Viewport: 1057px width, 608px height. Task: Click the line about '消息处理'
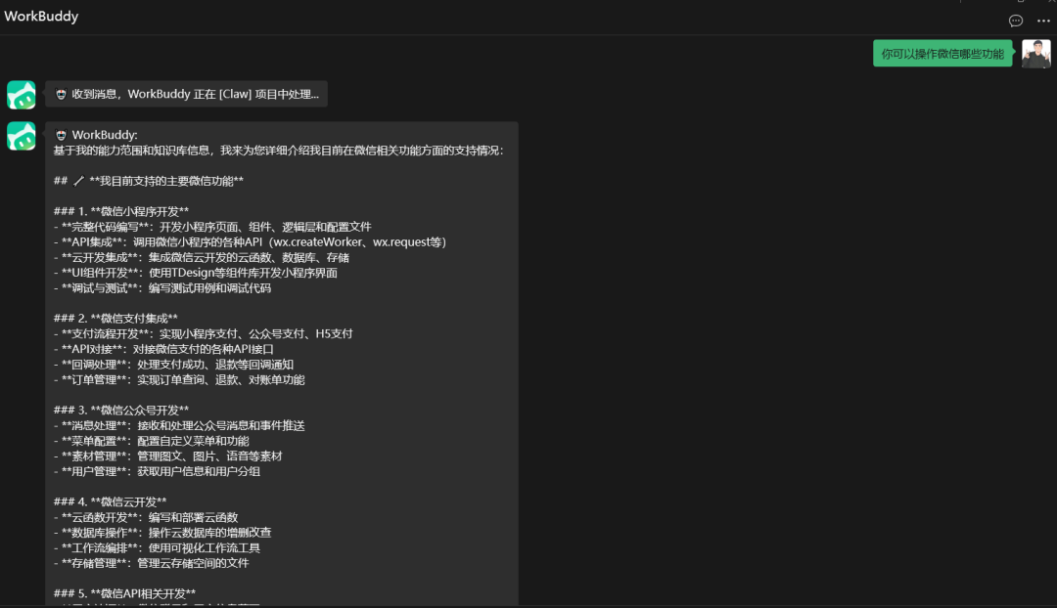pyautogui.click(x=179, y=425)
